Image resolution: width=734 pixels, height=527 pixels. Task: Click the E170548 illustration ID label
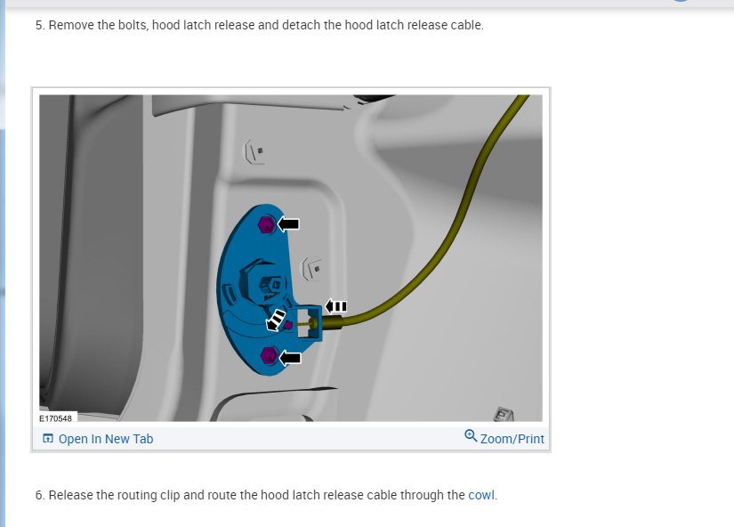coord(56,418)
